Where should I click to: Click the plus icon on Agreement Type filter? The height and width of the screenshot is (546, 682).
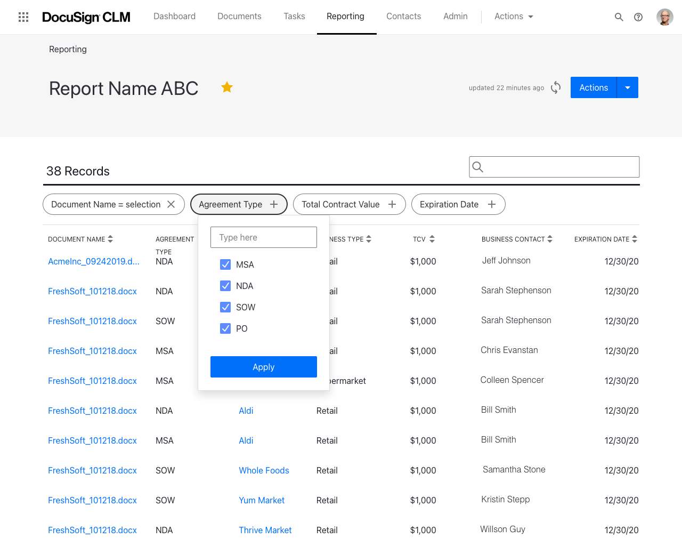pos(274,204)
